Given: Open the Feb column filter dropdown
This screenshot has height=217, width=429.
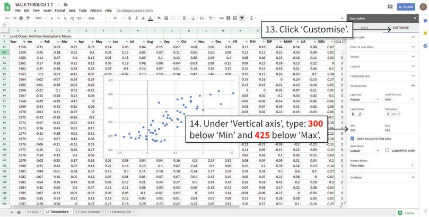Looking at the screenshot, I should click(58, 42).
